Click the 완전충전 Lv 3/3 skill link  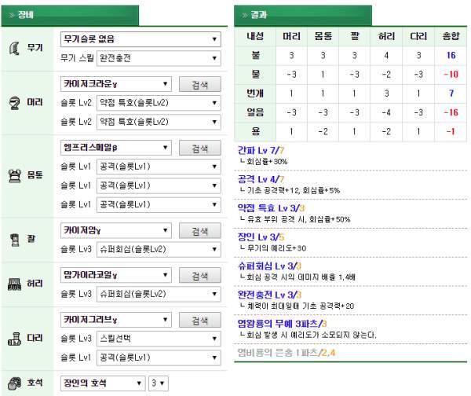coord(269,295)
